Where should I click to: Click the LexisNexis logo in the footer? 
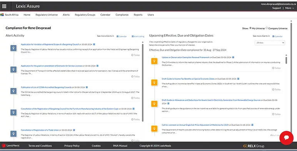11,146
